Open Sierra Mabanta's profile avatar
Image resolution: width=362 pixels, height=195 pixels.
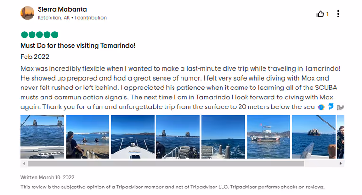(27, 13)
